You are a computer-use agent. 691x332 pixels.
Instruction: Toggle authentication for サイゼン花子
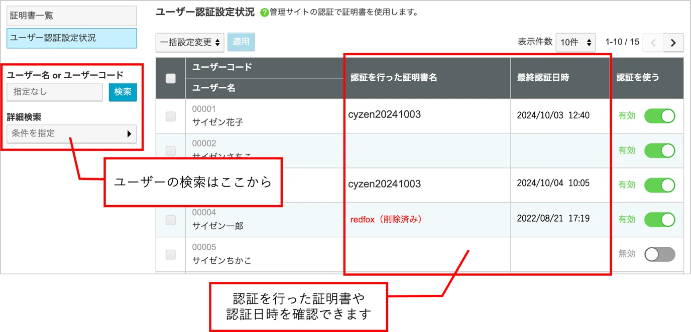pyautogui.click(x=660, y=116)
